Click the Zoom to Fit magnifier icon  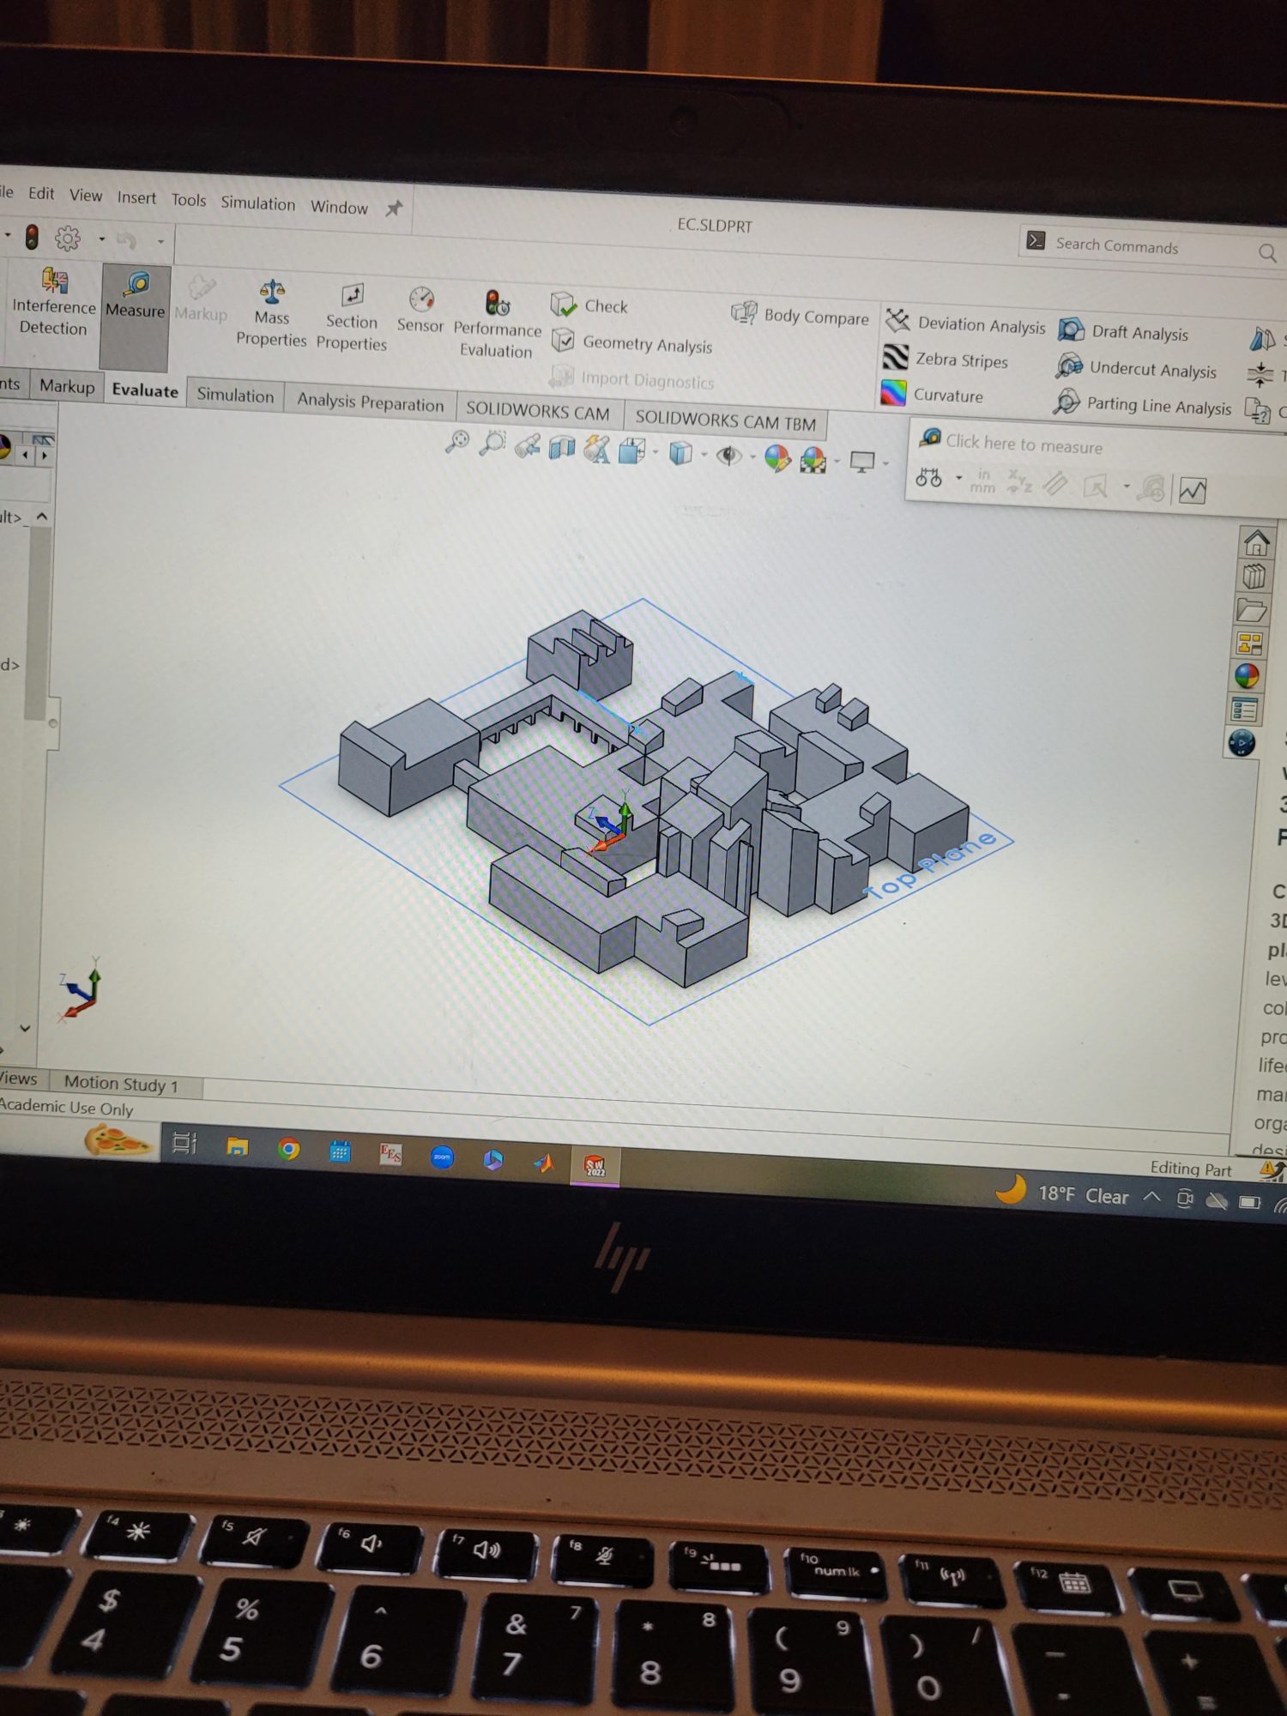pos(457,442)
